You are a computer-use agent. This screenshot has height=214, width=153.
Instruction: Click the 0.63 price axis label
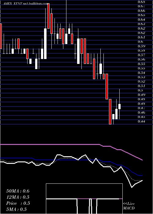point(141,24)
